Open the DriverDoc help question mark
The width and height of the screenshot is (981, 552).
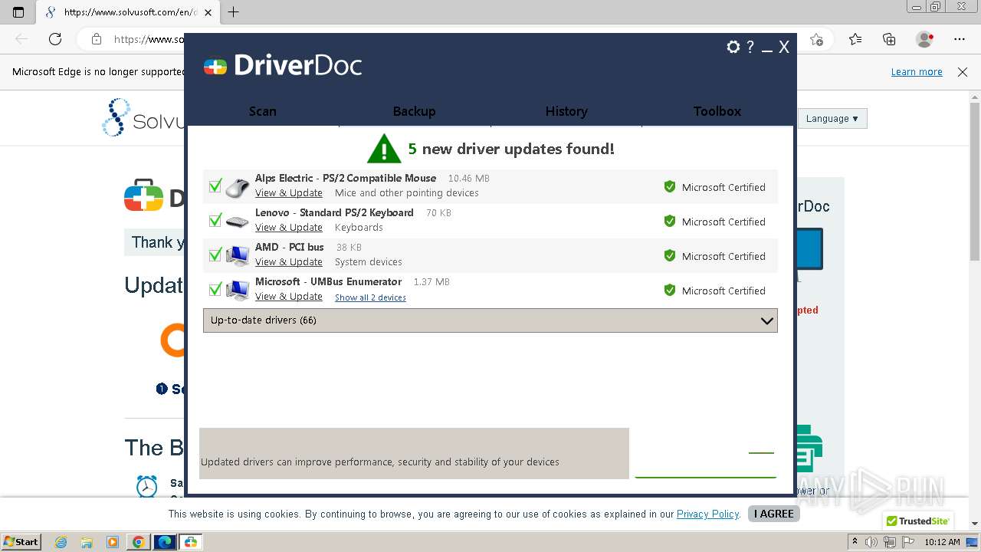[x=750, y=47]
